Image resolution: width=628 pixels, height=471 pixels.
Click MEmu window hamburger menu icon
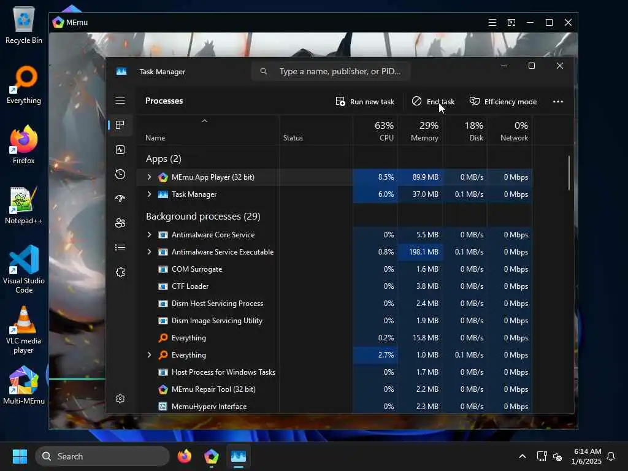(492, 23)
